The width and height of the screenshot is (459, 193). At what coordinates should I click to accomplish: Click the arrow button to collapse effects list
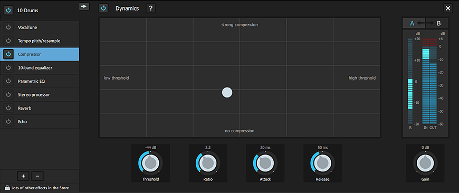pyautogui.click(x=84, y=6)
